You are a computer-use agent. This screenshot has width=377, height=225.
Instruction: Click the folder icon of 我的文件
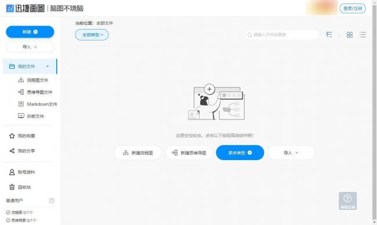click(12, 66)
